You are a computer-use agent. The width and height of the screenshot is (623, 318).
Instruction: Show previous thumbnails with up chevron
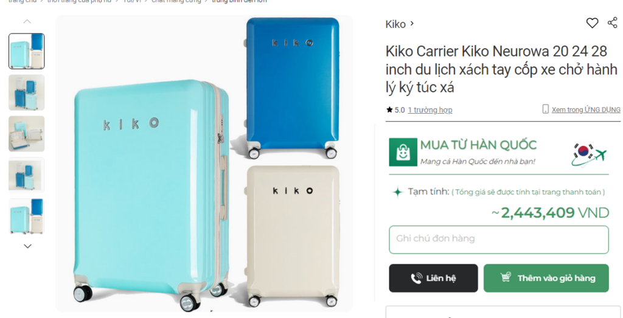27,21
